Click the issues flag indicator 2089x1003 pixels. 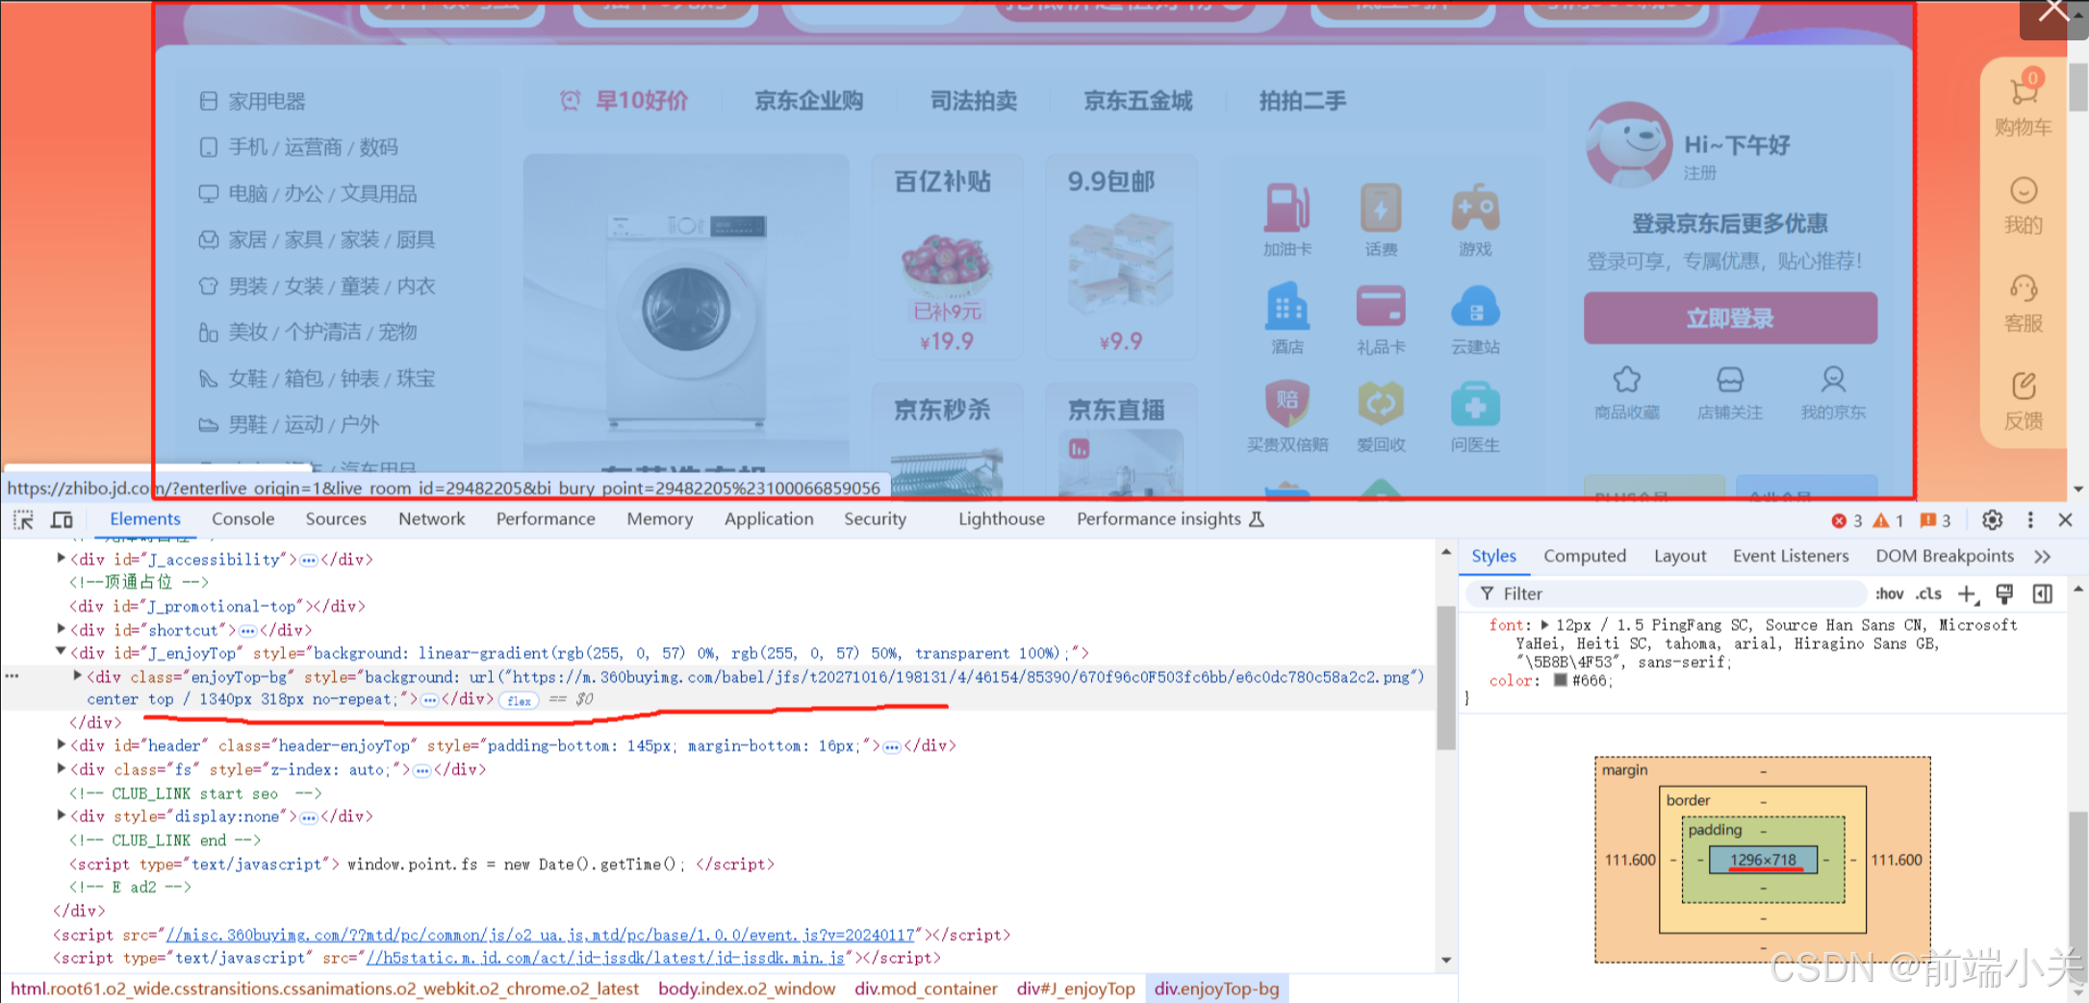[1935, 520]
